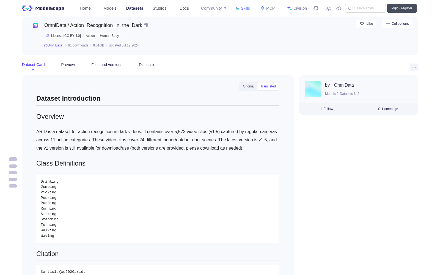Image resolution: width=440 pixels, height=275 pixels.
Task: Click the "Class Definitions" heading
Action: click(x=61, y=163)
